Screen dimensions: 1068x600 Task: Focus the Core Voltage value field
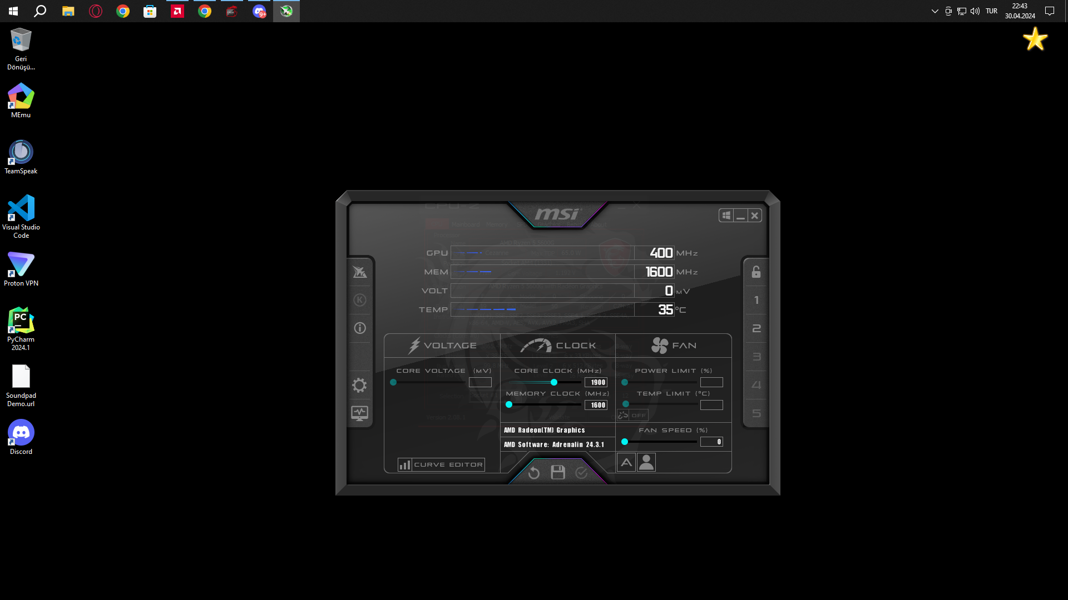click(480, 382)
